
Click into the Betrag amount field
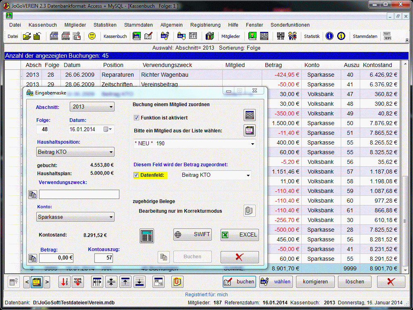pos(56,258)
